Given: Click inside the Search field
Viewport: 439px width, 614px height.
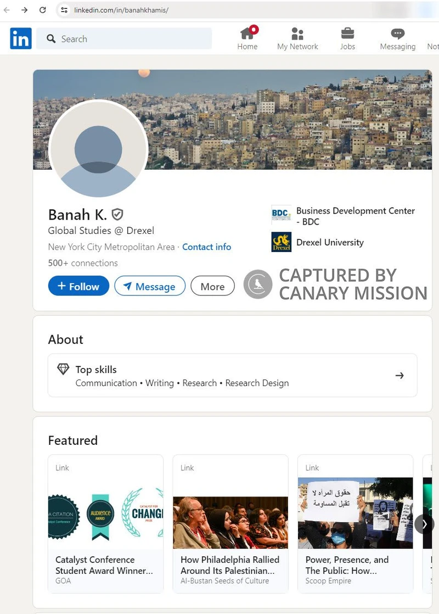Looking at the screenshot, I should [x=123, y=38].
